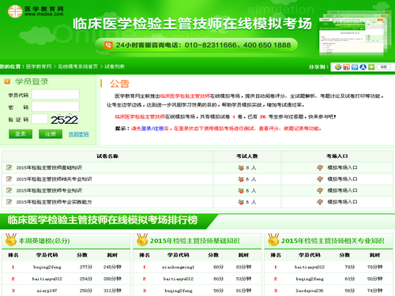
Task: Click user luodayou236 in 相关专业知识 ranking
Action: click(310, 290)
